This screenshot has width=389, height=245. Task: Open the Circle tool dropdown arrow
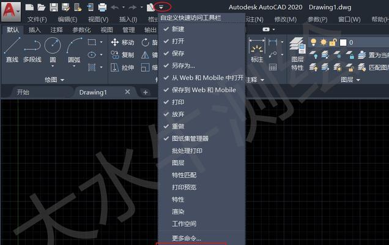[53, 66]
